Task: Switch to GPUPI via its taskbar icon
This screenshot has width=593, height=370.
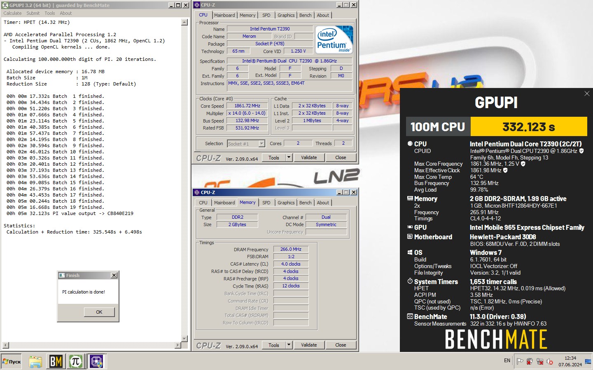Action: point(76,361)
